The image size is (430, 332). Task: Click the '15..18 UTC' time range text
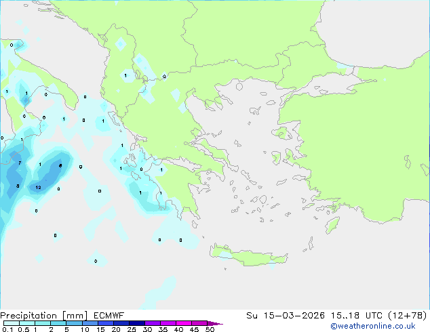tap(356, 316)
